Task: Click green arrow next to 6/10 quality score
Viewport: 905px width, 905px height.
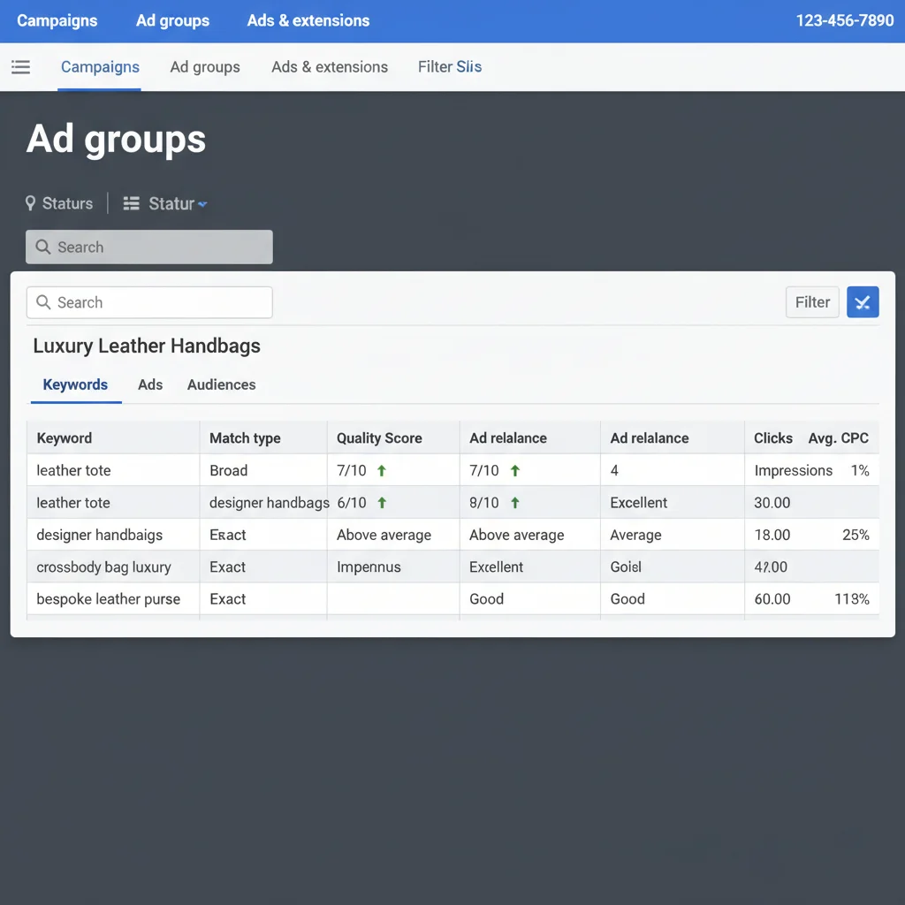Action: 382,503
